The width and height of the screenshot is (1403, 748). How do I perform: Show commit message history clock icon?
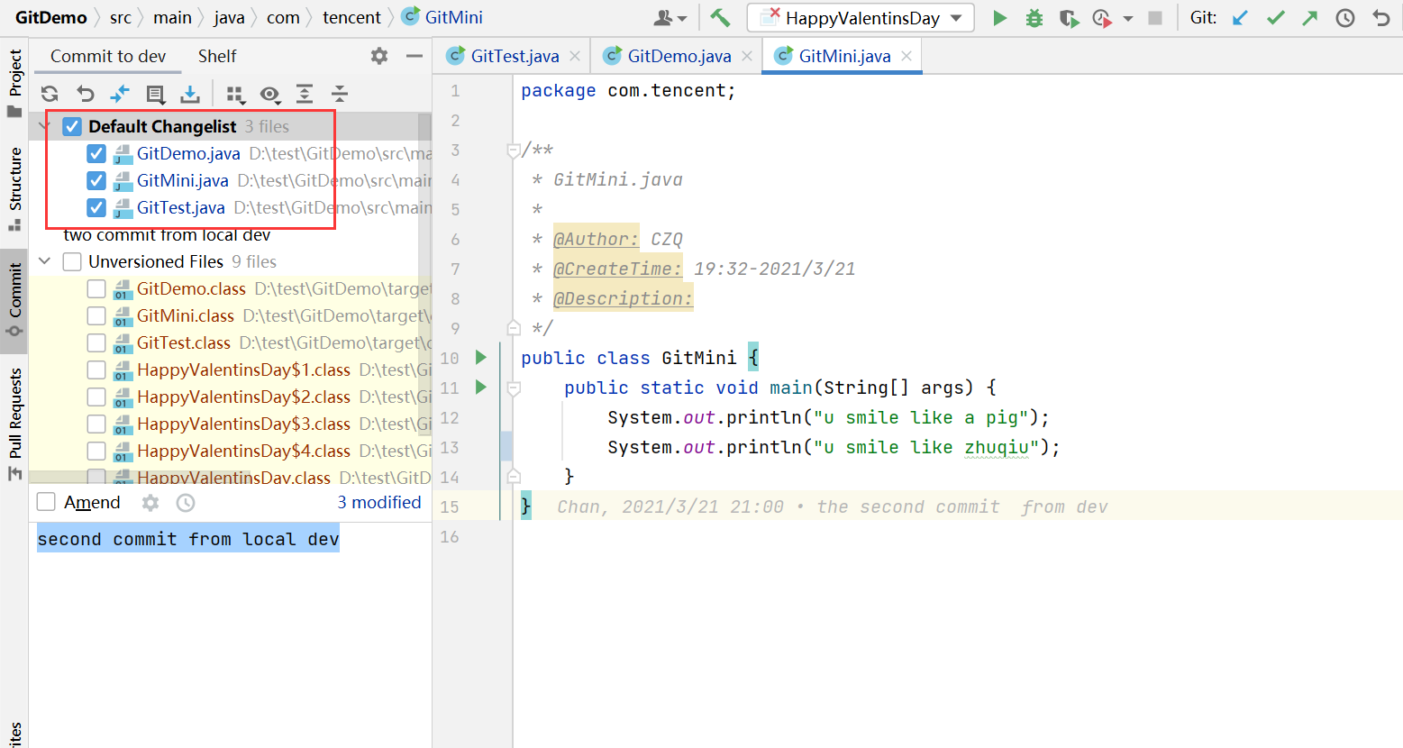click(186, 502)
